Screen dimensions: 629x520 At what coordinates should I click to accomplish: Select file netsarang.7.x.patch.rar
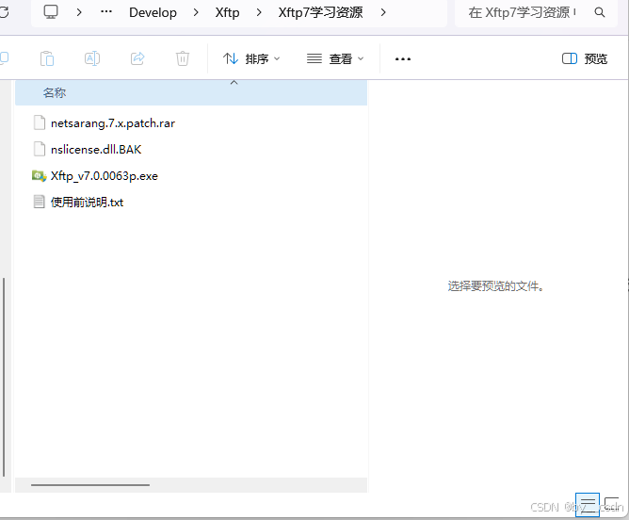[113, 122]
